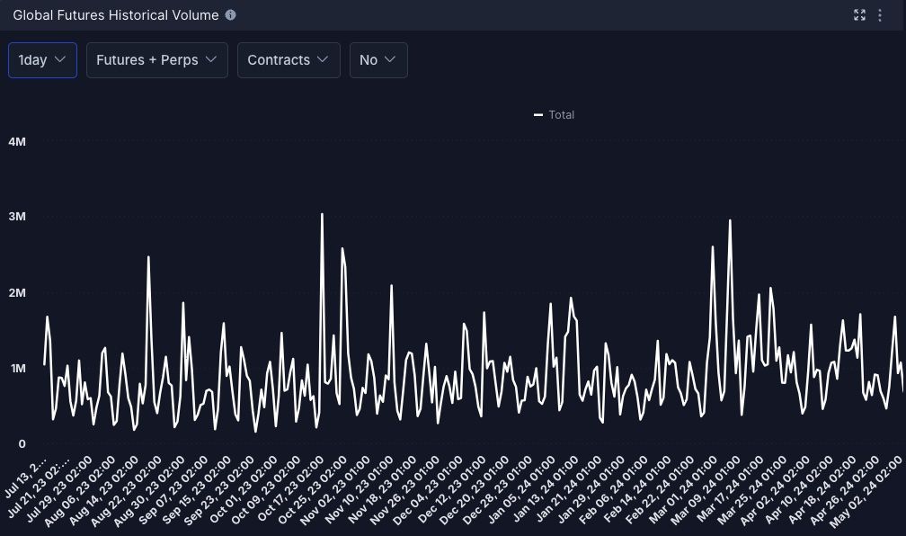Expand the Contracts unit dropdown
The image size is (906, 536).
coord(289,60)
